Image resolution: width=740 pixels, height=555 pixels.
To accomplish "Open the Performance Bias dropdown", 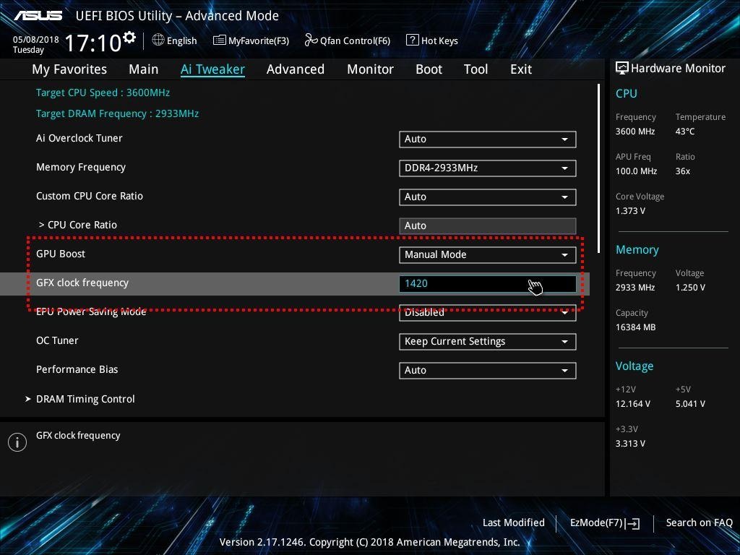I will coord(487,370).
